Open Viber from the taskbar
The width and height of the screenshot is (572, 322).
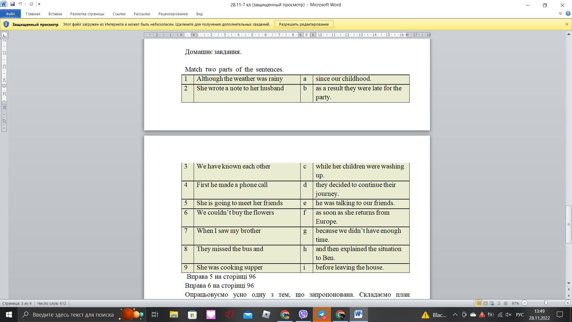click(303, 315)
